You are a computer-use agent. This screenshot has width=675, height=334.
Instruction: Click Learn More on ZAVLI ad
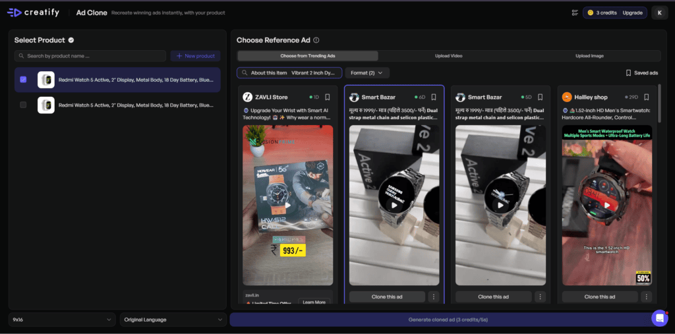tap(314, 302)
